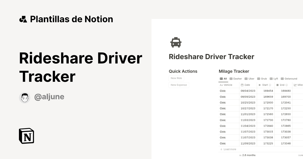
Task: Click the taxi page icon above the title
Action: [x=176, y=42]
